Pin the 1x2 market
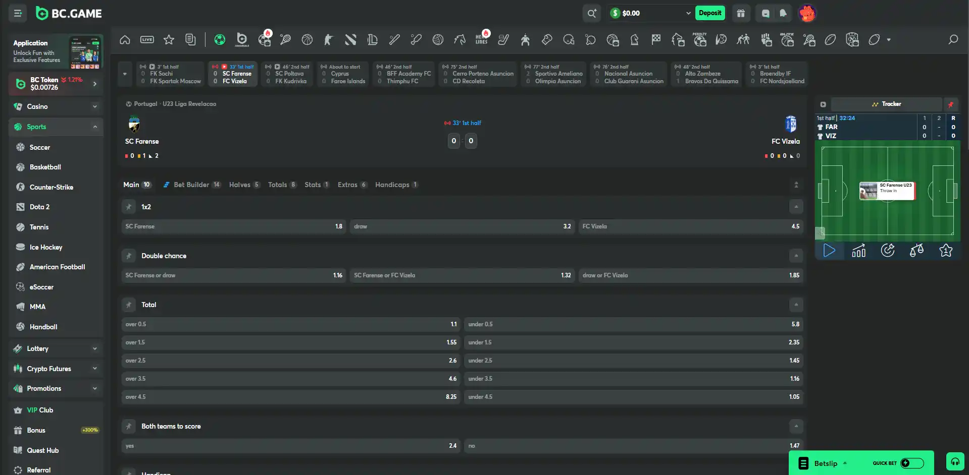This screenshot has height=475, width=969. click(129, 207)
